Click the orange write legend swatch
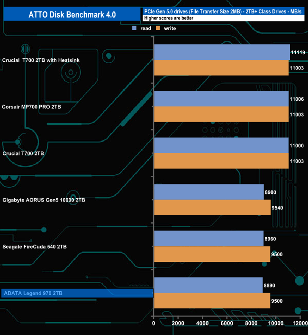Viewport: 308px width, 335px height. coord(158,28)
